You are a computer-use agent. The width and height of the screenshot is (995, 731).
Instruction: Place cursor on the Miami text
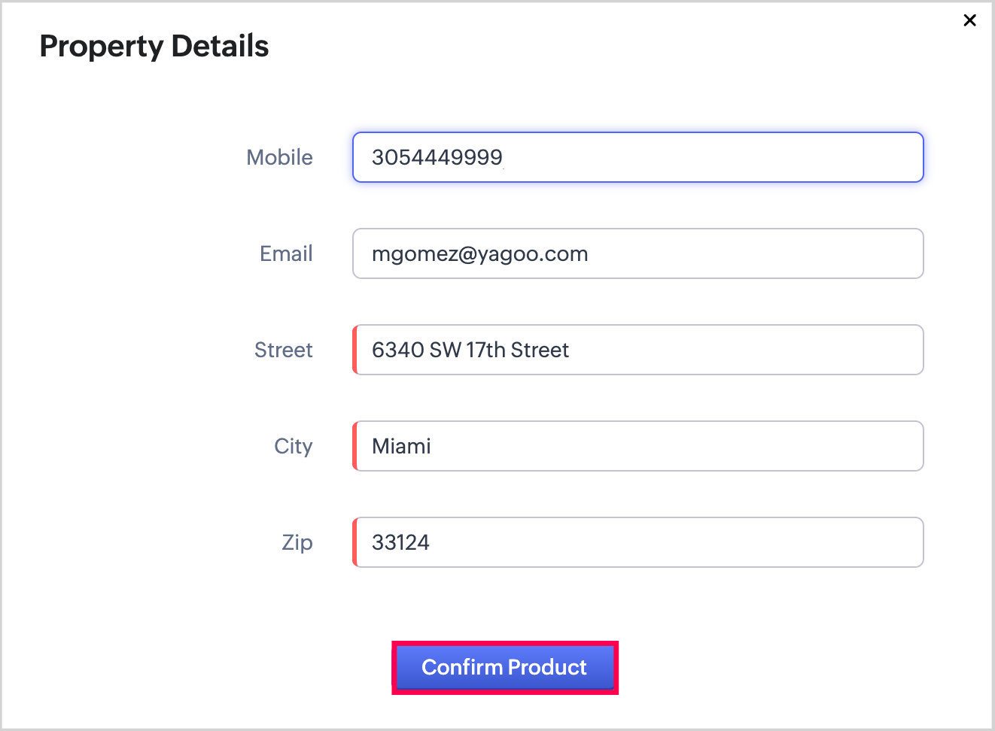pyautogui.click(x=401, y=446)
